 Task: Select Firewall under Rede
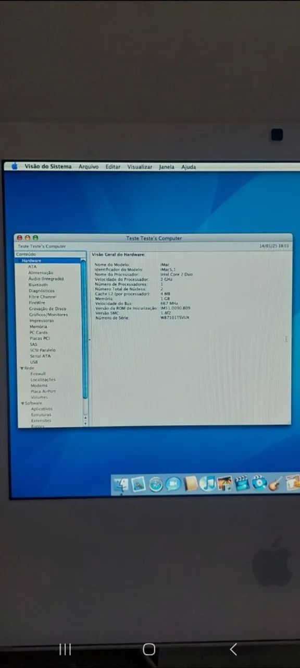click(x=38, y=374)
